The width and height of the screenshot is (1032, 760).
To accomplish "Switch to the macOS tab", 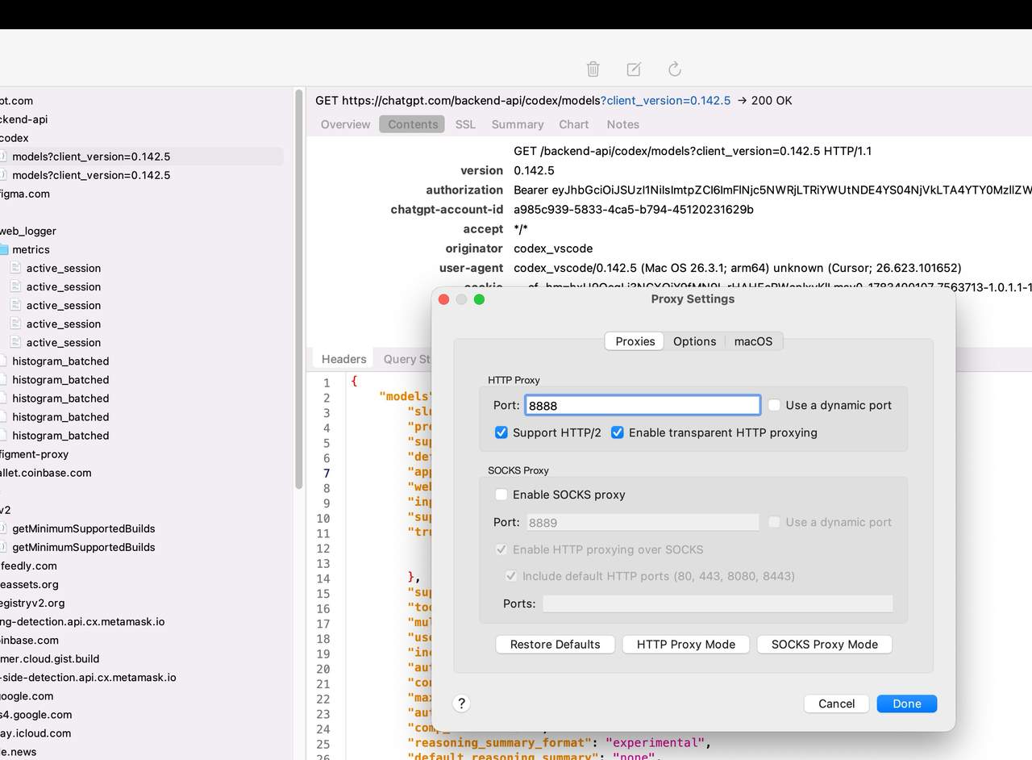I will pos(753,341).
